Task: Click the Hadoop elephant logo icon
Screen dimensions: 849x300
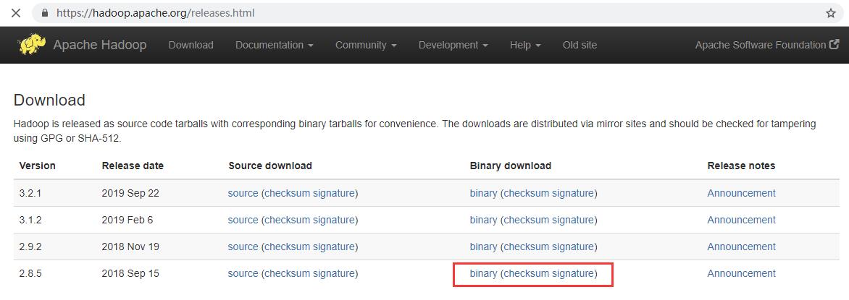Action: 33,45
